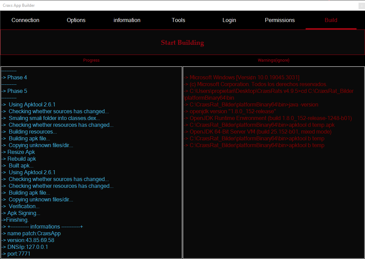Click the '\platformBinary64\bin' wrapped path line
Image resolution: width=365 pixels, height=259 pixels.
coord(209,98)
